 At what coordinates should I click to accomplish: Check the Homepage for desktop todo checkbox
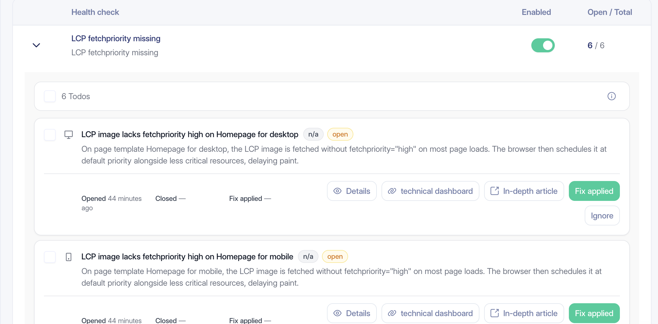tap(50, 135)
